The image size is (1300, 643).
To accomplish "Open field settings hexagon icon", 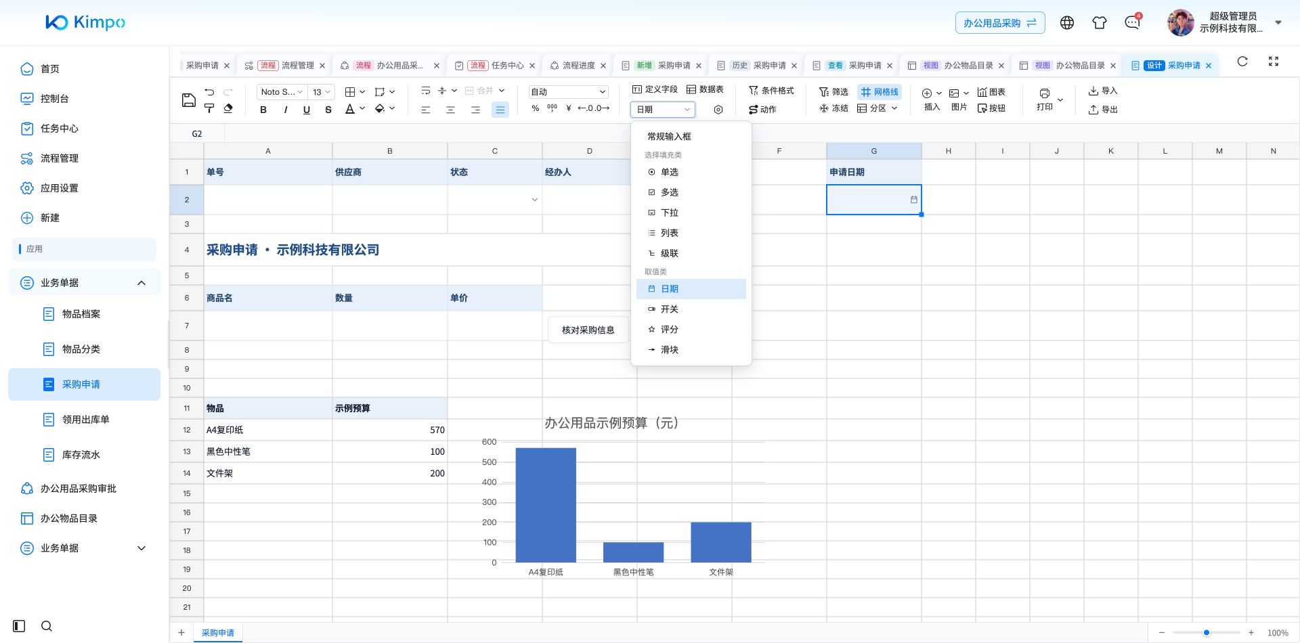I will tap(718, 109).
